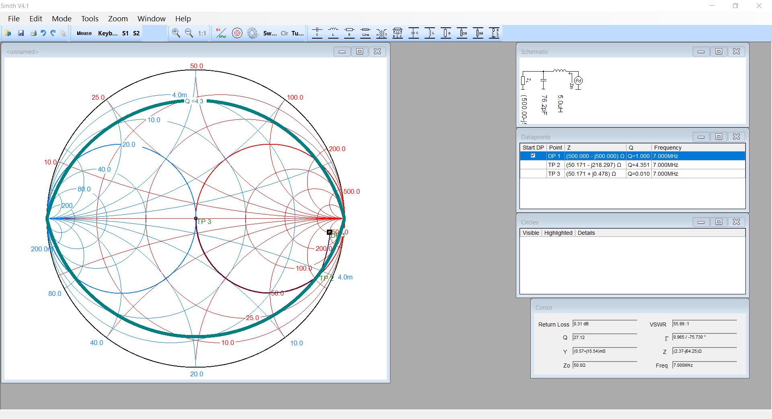The image size is (772, 419).
Task: Add a transformer element
Action: pyautogui.click(x=382, y=33)
